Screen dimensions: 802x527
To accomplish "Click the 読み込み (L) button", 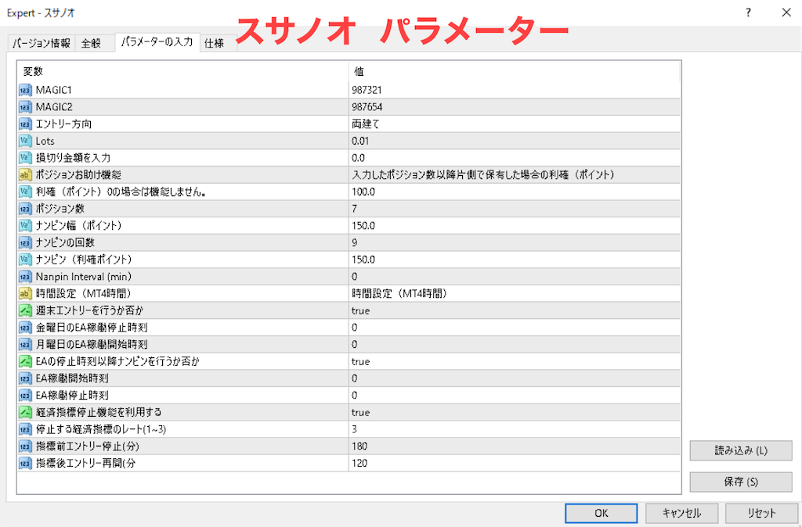I will pos(741,450).
